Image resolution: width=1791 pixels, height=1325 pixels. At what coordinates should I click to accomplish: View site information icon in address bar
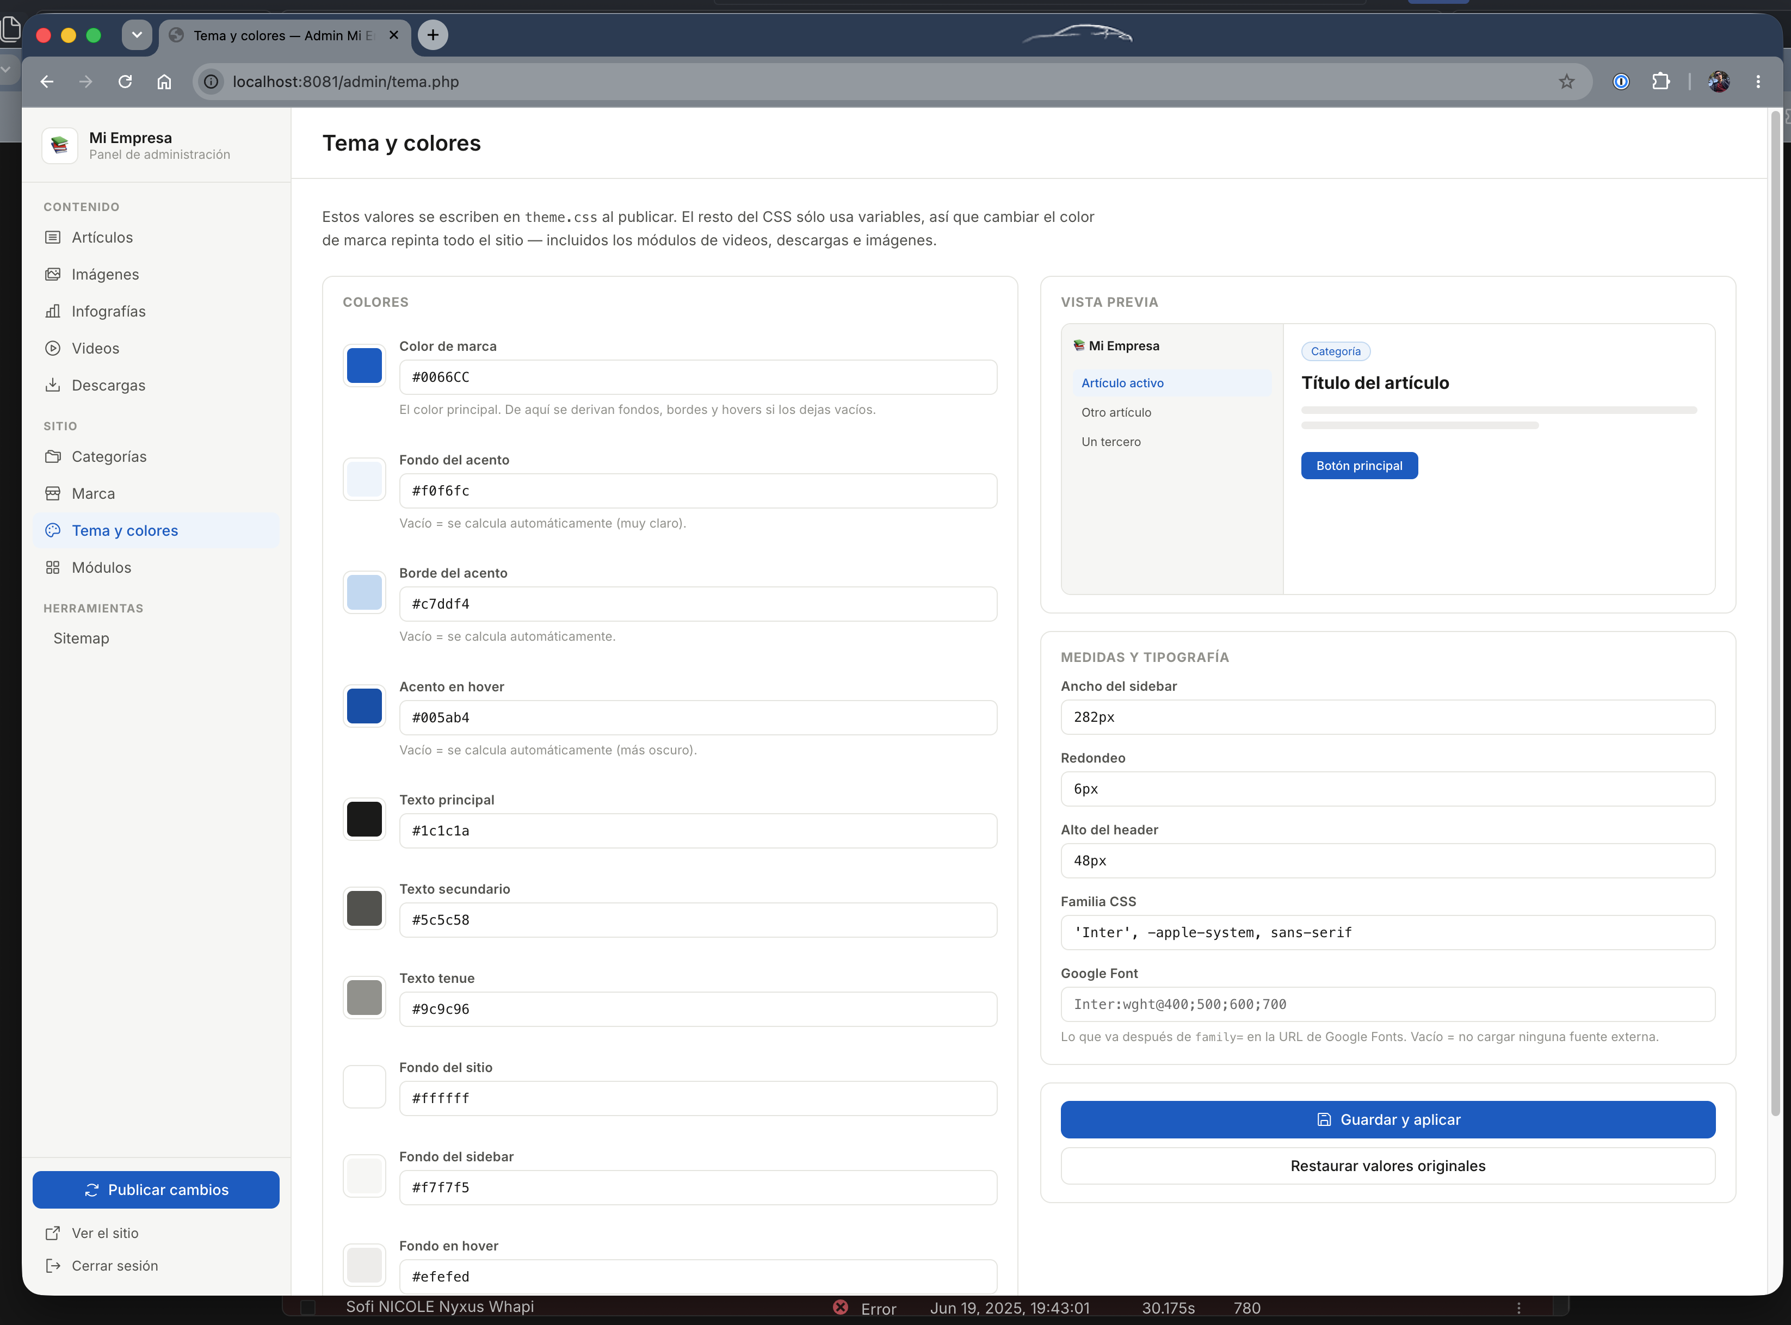[x=211, y=82]
